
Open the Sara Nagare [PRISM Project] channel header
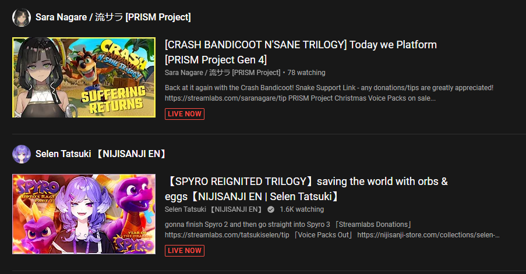pyautogui.click(x=113, y=17)
